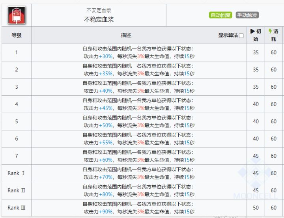Click cost 60 in level 1 row
284x218 pixels.
(273, 52)
